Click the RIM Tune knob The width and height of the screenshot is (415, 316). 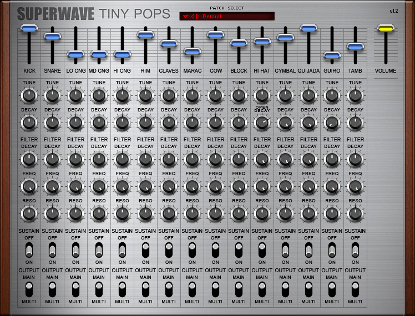145,95
